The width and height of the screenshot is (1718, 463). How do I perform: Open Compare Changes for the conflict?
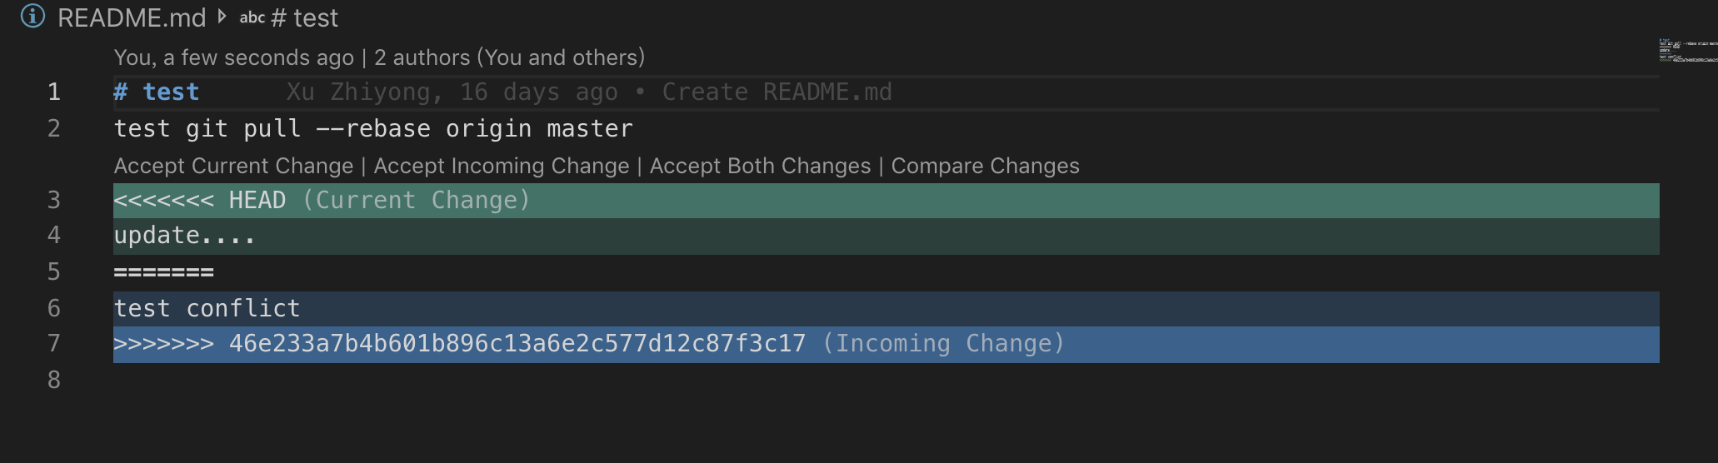[x=985, y=166]
